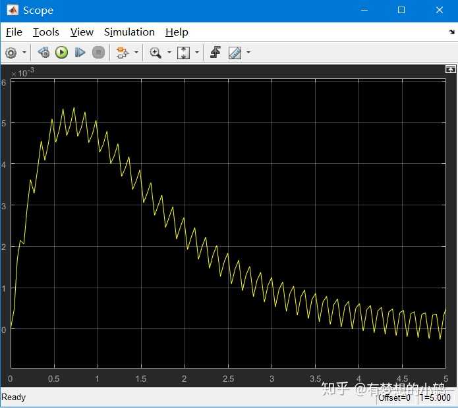
Task: Click the Offset=0 status field
Action: (394, 397)
